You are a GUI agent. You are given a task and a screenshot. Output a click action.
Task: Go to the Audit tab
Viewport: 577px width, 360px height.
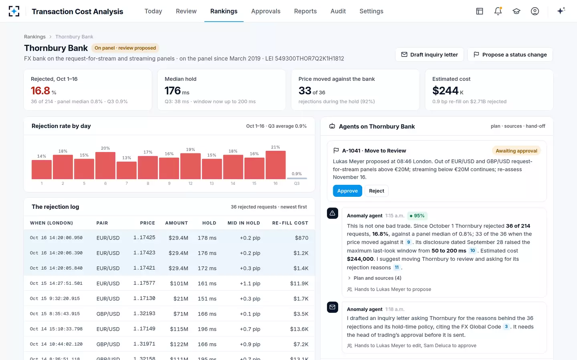click(338, 11)
